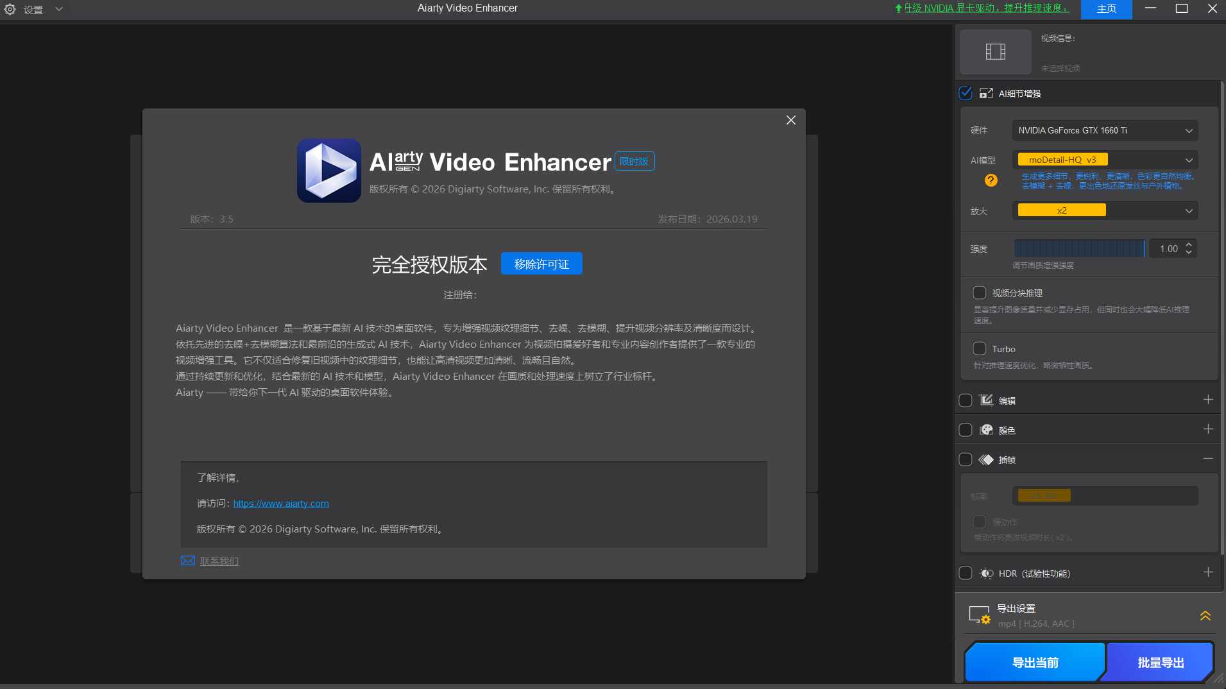Turn on Turbo mode
Image resolution: width=1226 pixels, height=689 pixels.
[x=980, y=348]
